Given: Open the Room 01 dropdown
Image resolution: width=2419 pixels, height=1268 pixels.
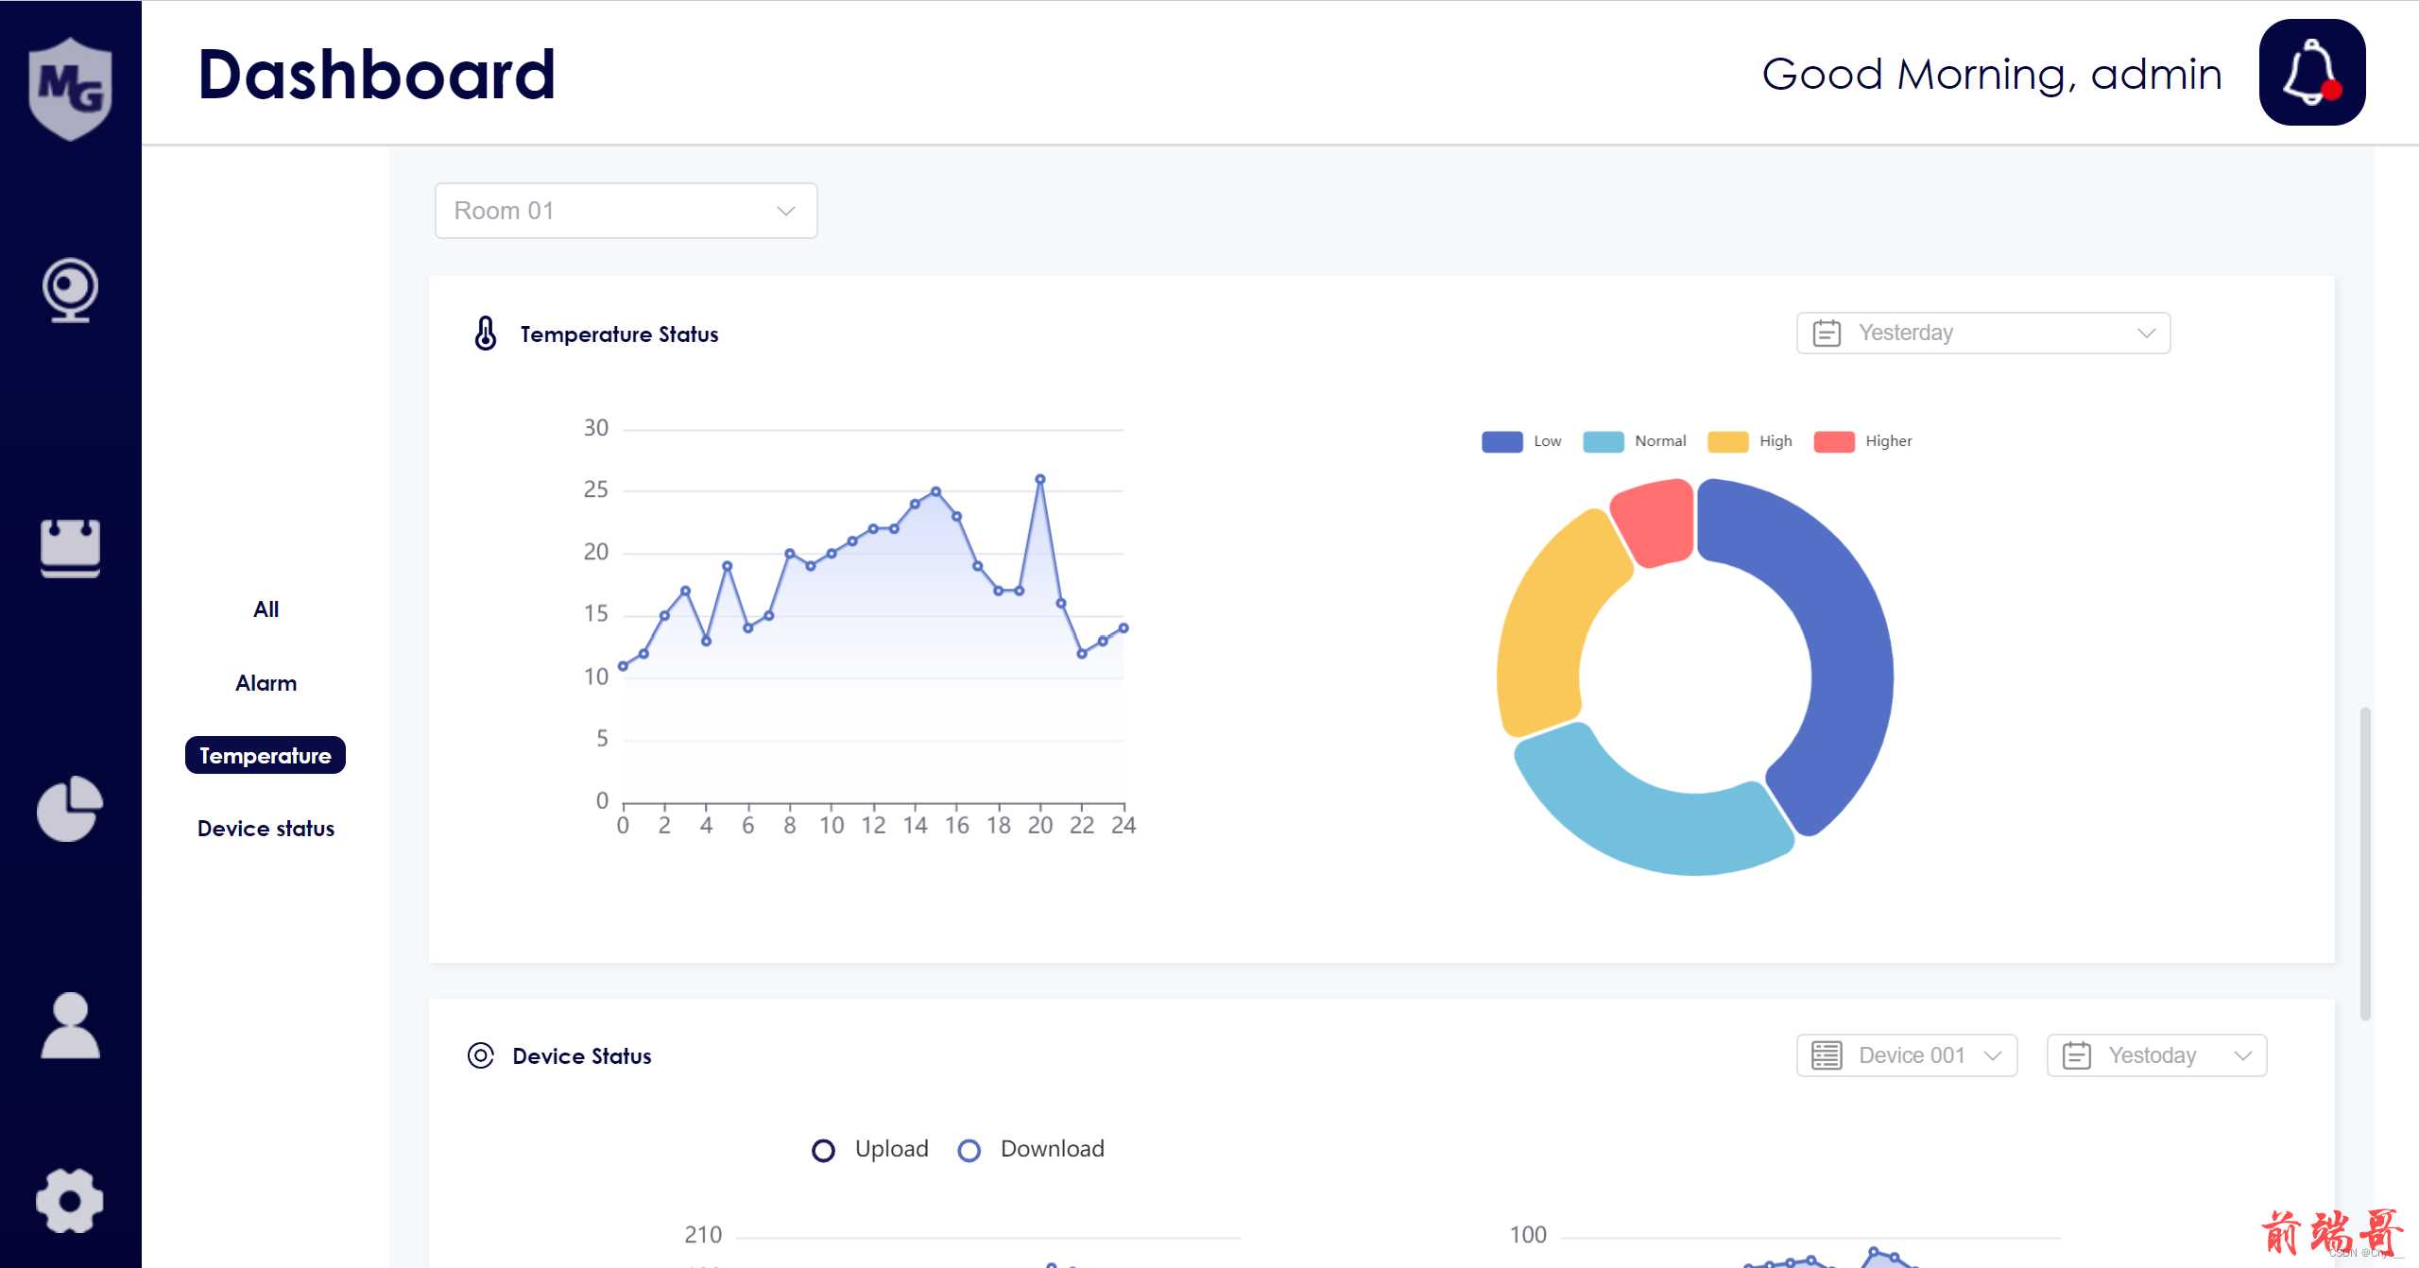Looking at the screenshot, I should pyautogui.click(x=626, y=211).
